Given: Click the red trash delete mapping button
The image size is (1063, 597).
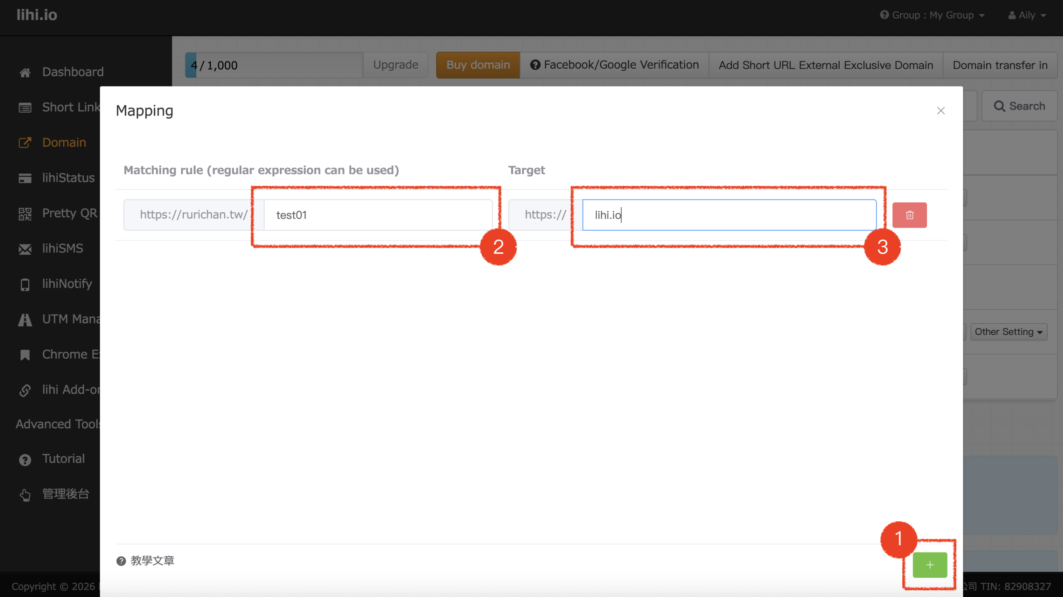Looking at the screenshot, I should (909, 215).
